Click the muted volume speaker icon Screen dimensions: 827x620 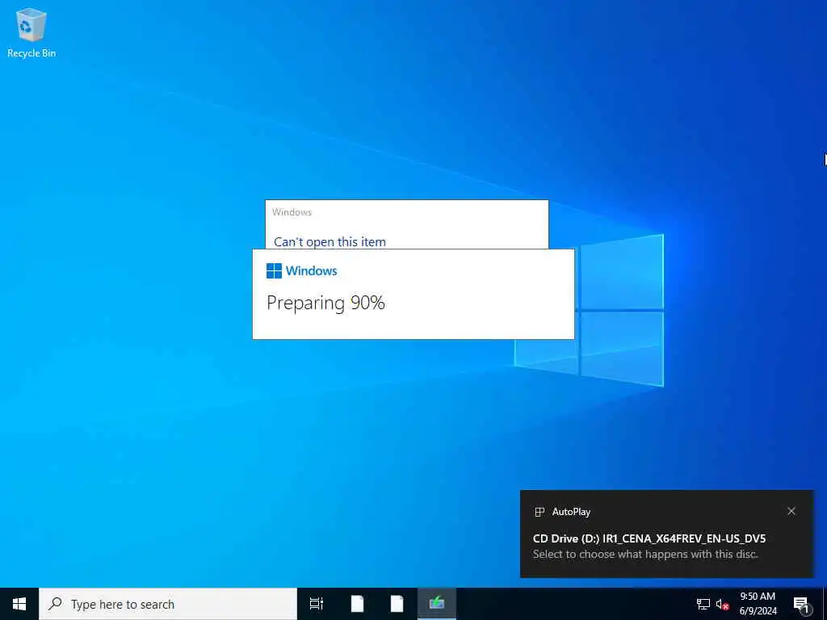[x=722, y=604]
